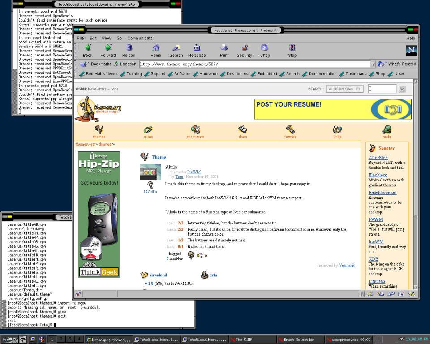
Task: Open the Edit menu
Action: tap(93, 38)
